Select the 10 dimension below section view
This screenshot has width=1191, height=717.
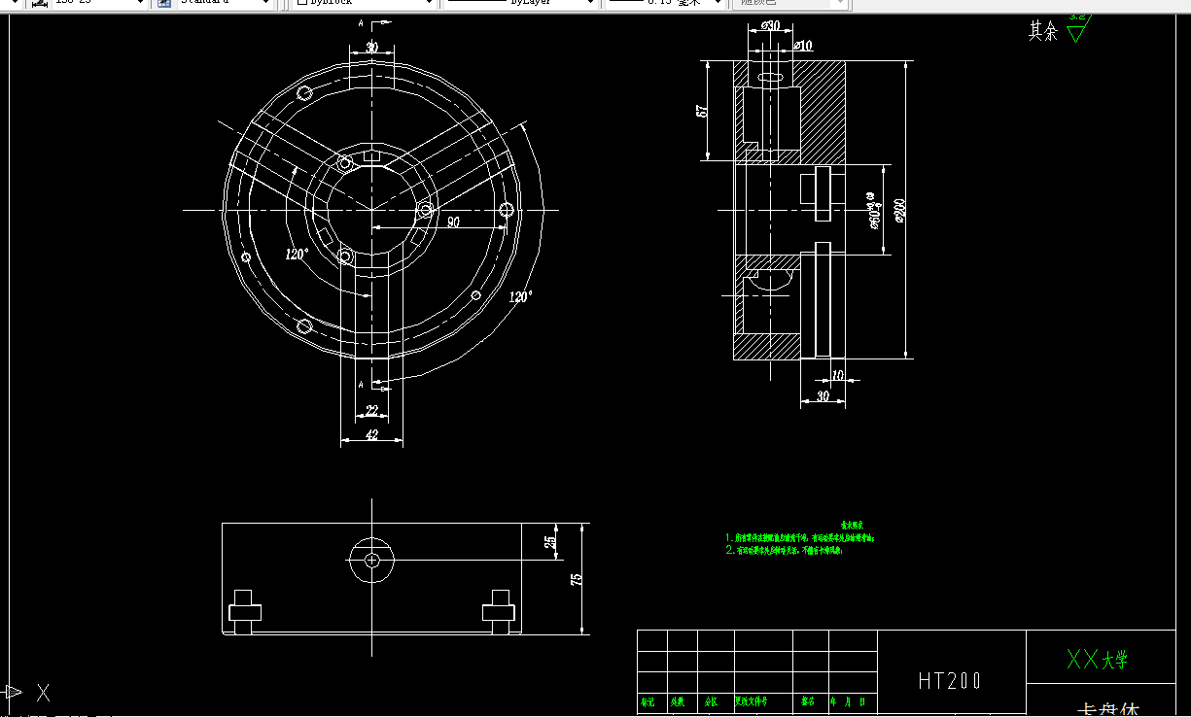pos(839,376)
